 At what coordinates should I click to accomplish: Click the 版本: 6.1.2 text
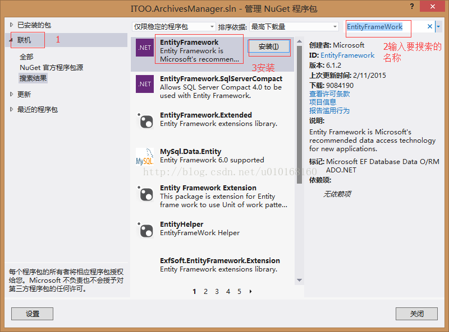tap(325, 65)
